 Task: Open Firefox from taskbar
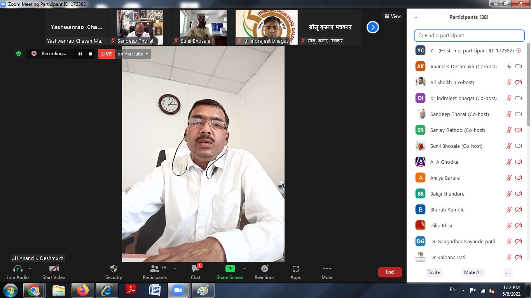[x=82, y=290]
